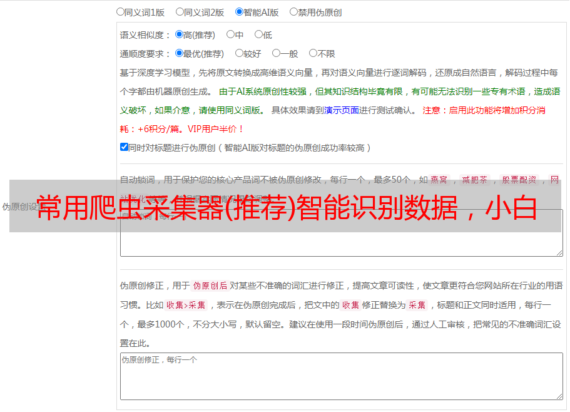Screen dimensions: 570x412
Task: Set 语义相似度 to 低
Action: pyautogui.click(x=258, y=34)
